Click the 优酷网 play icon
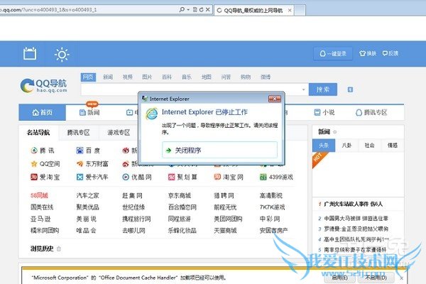Image resolution: width=426 pixels, height=284 pixels. point(126,177)
